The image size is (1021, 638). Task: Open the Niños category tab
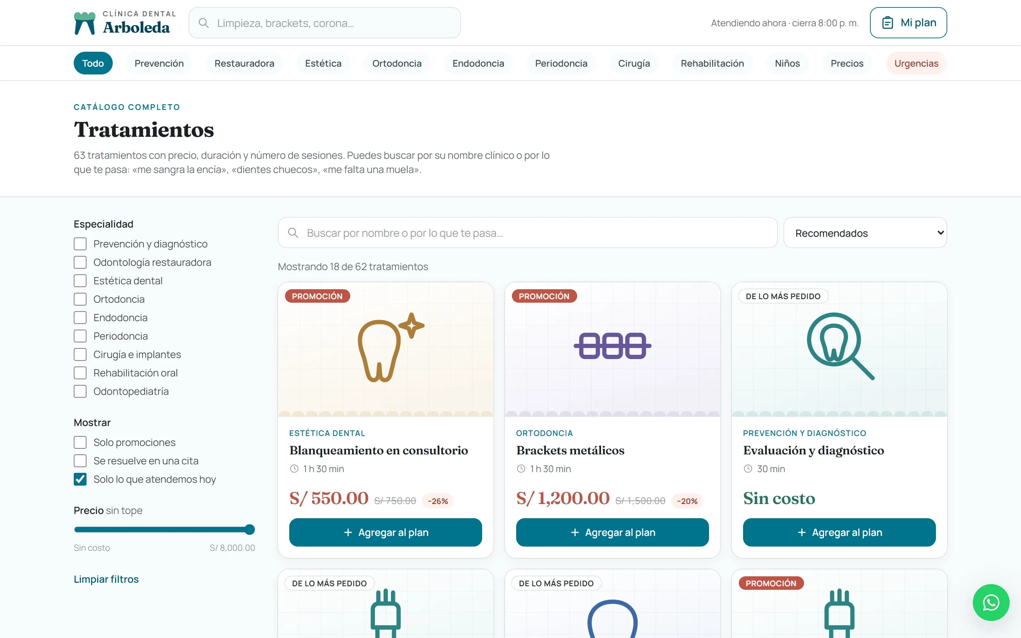coord(787,63)
